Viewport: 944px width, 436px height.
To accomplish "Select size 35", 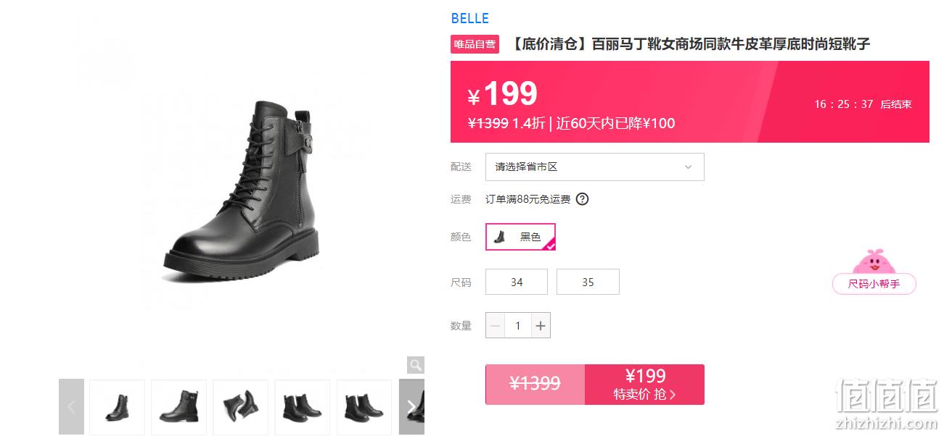I will 588,282.
